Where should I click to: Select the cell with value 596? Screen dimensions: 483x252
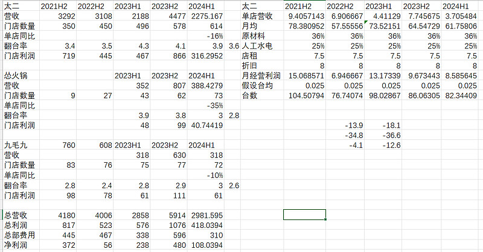169,235
